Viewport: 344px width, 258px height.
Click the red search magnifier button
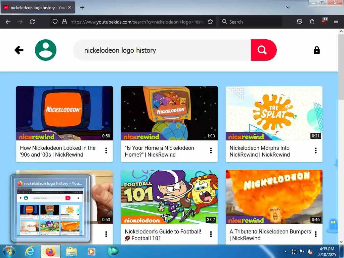tap(264, 50)
